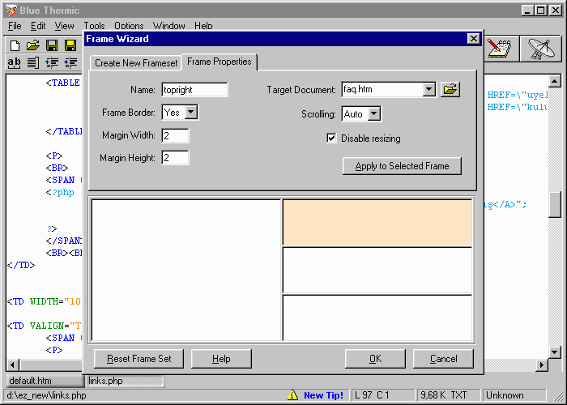This screenshot has height=405, width=567.
Task: Click the '<?php' line in the editor
Action: [x=60, y=193]
